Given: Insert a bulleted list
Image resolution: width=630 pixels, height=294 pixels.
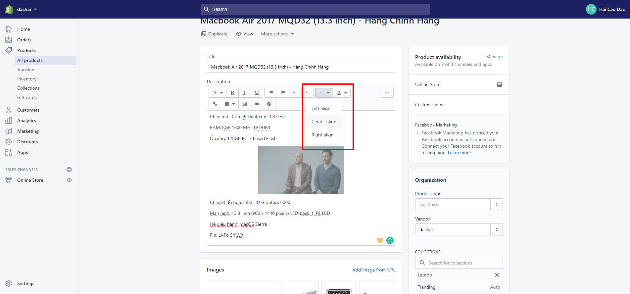Looking at the screenshot, I should click(271, 93).
